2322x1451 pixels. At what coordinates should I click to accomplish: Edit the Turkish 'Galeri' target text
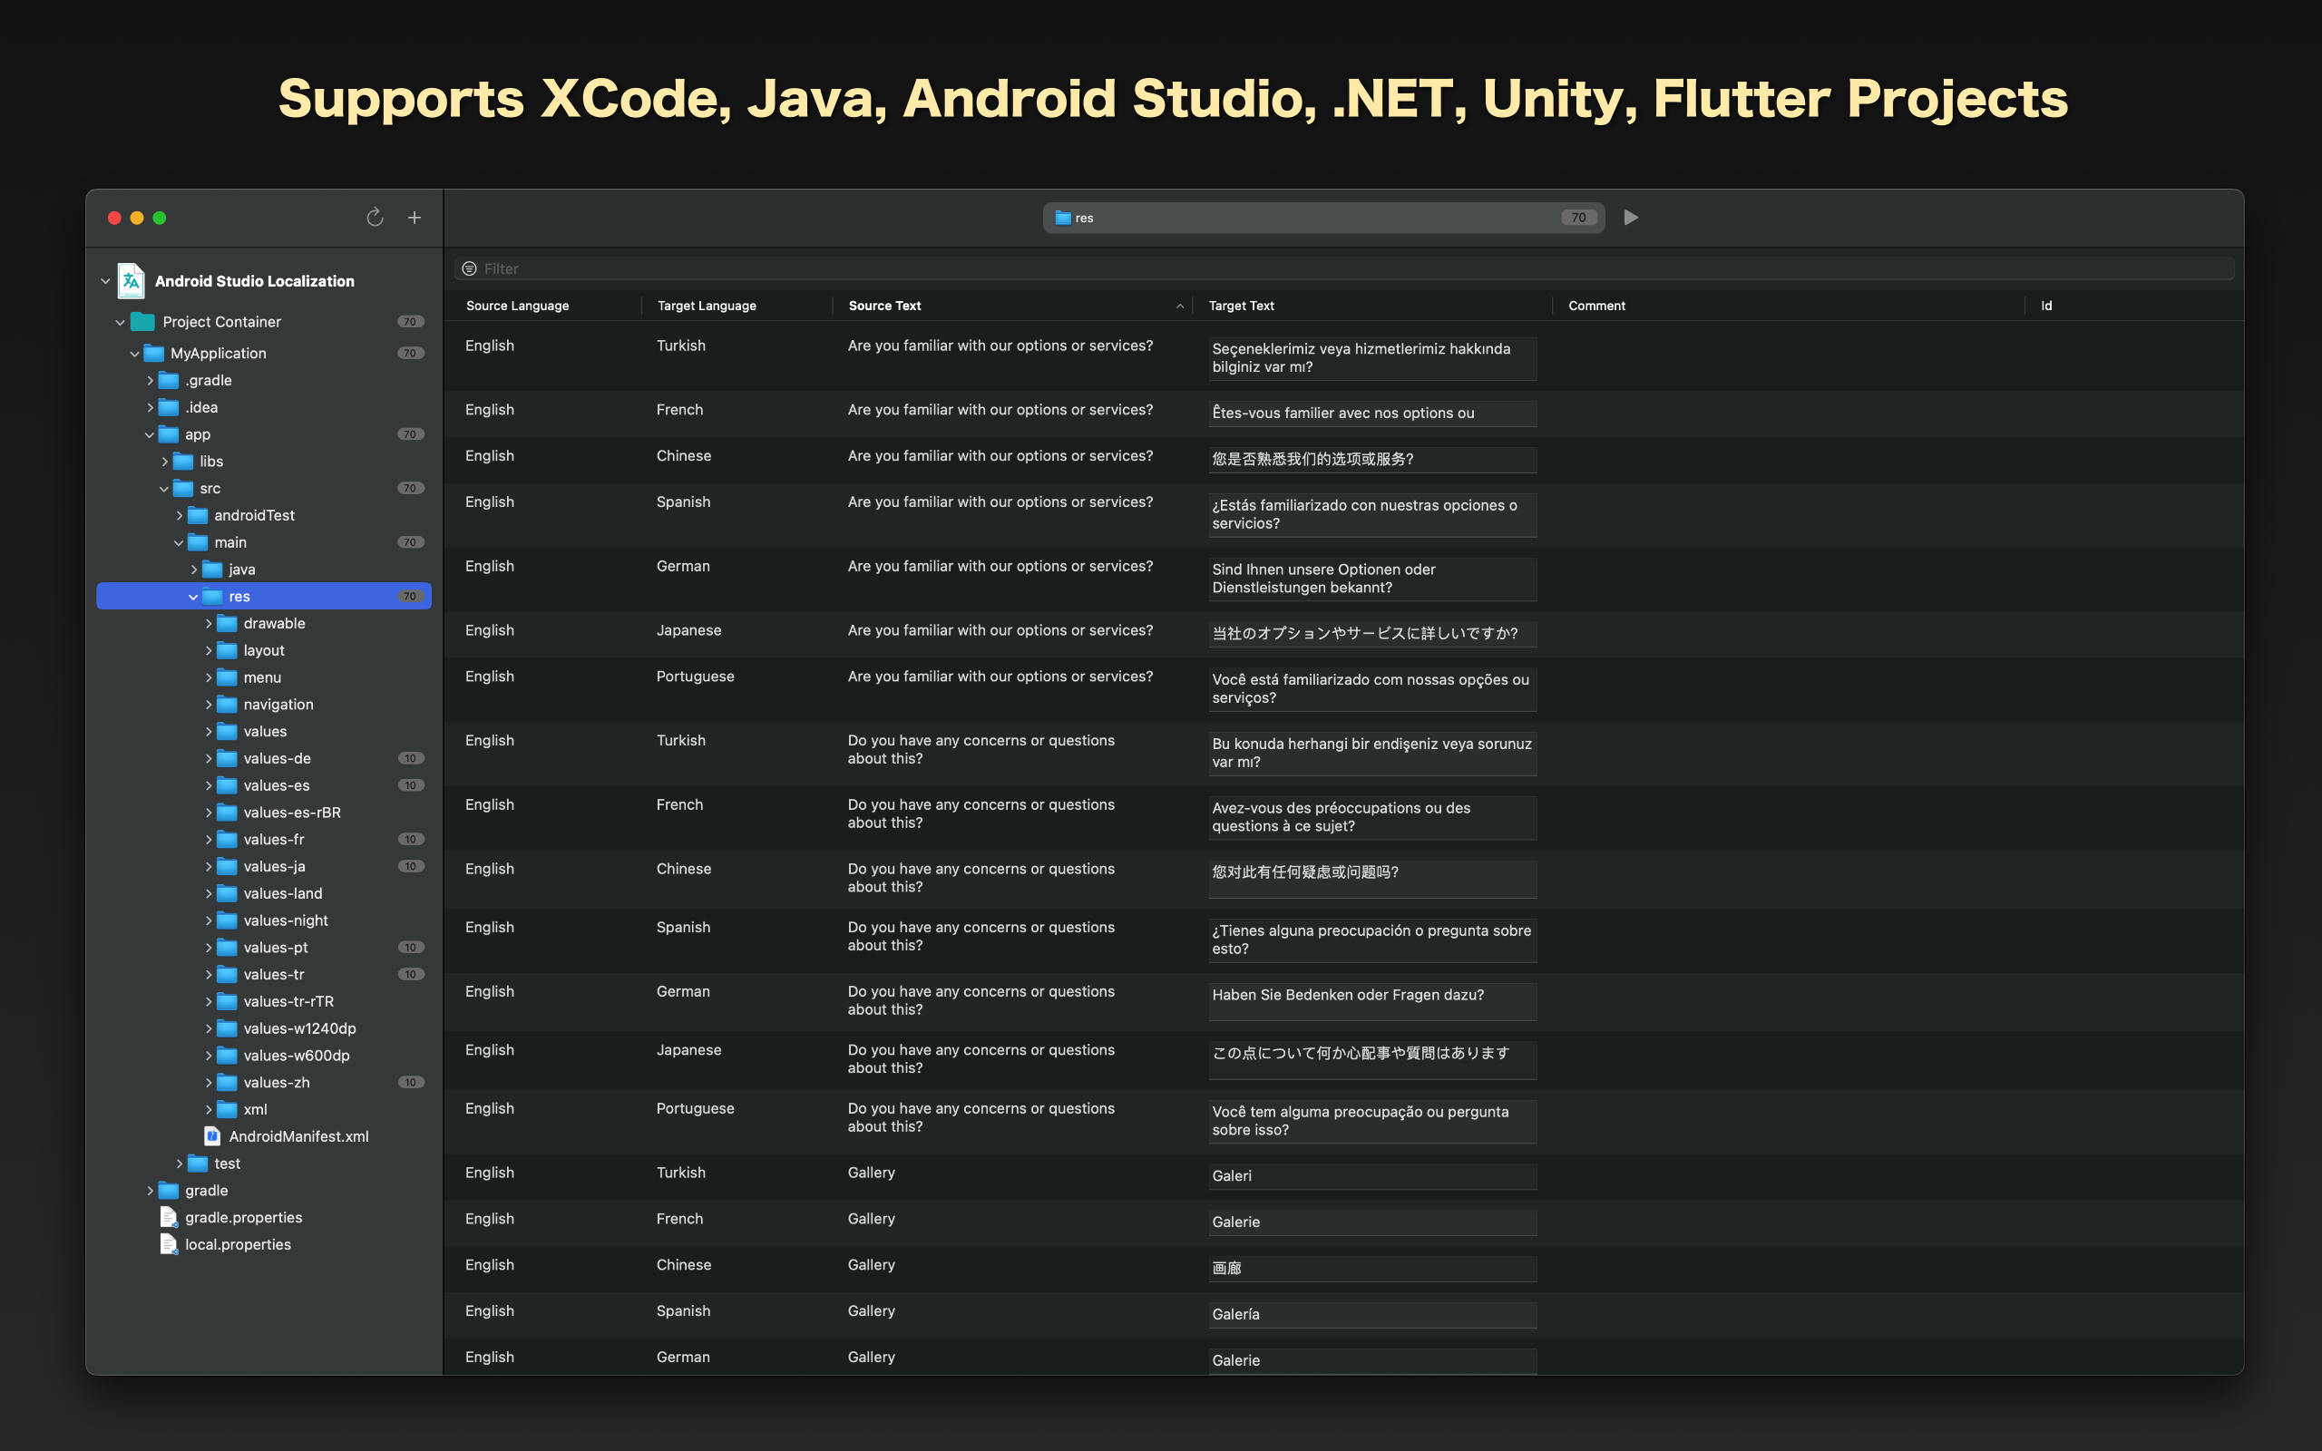(x=1372, y=1176)
